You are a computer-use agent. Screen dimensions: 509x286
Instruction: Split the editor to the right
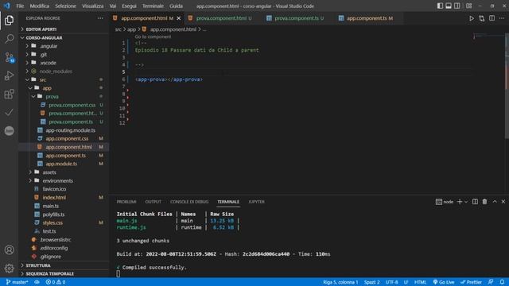492,18
